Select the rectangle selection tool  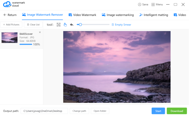[58, 25]
